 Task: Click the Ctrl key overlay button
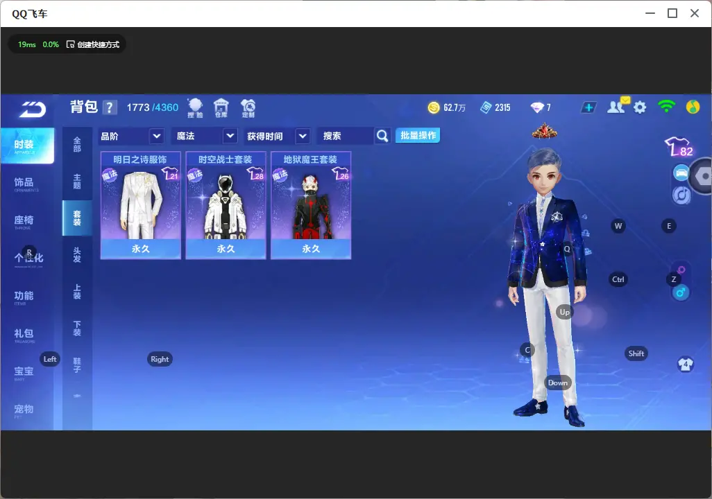pos(618,279)
